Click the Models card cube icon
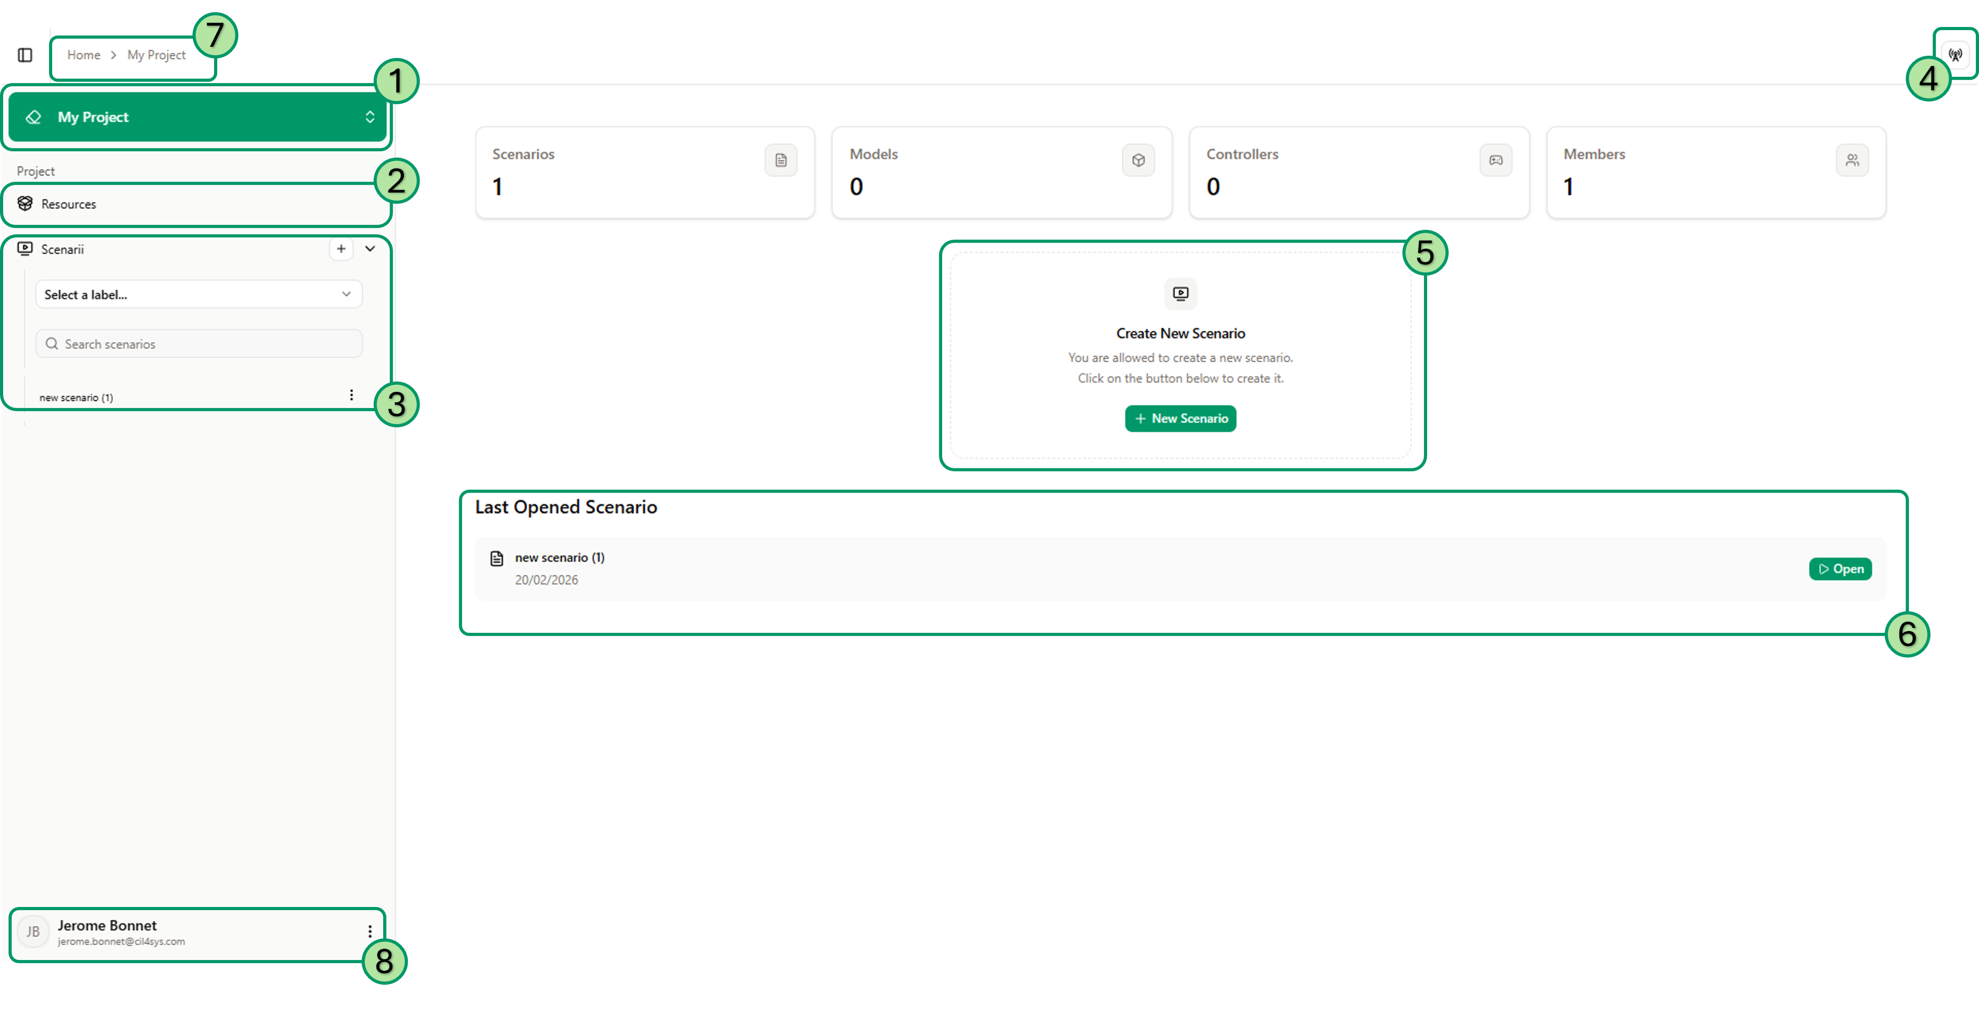Viewport: 1979px width, 1009px height. coord(1138,160)
